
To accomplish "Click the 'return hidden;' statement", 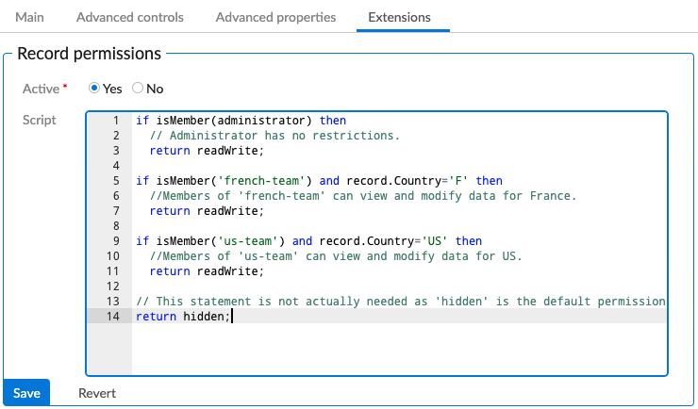I will tap(181, 317).
